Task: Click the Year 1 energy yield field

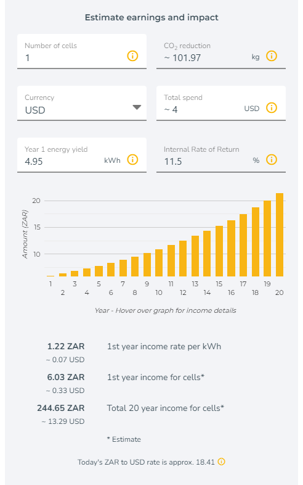Action: coord(82,155)
